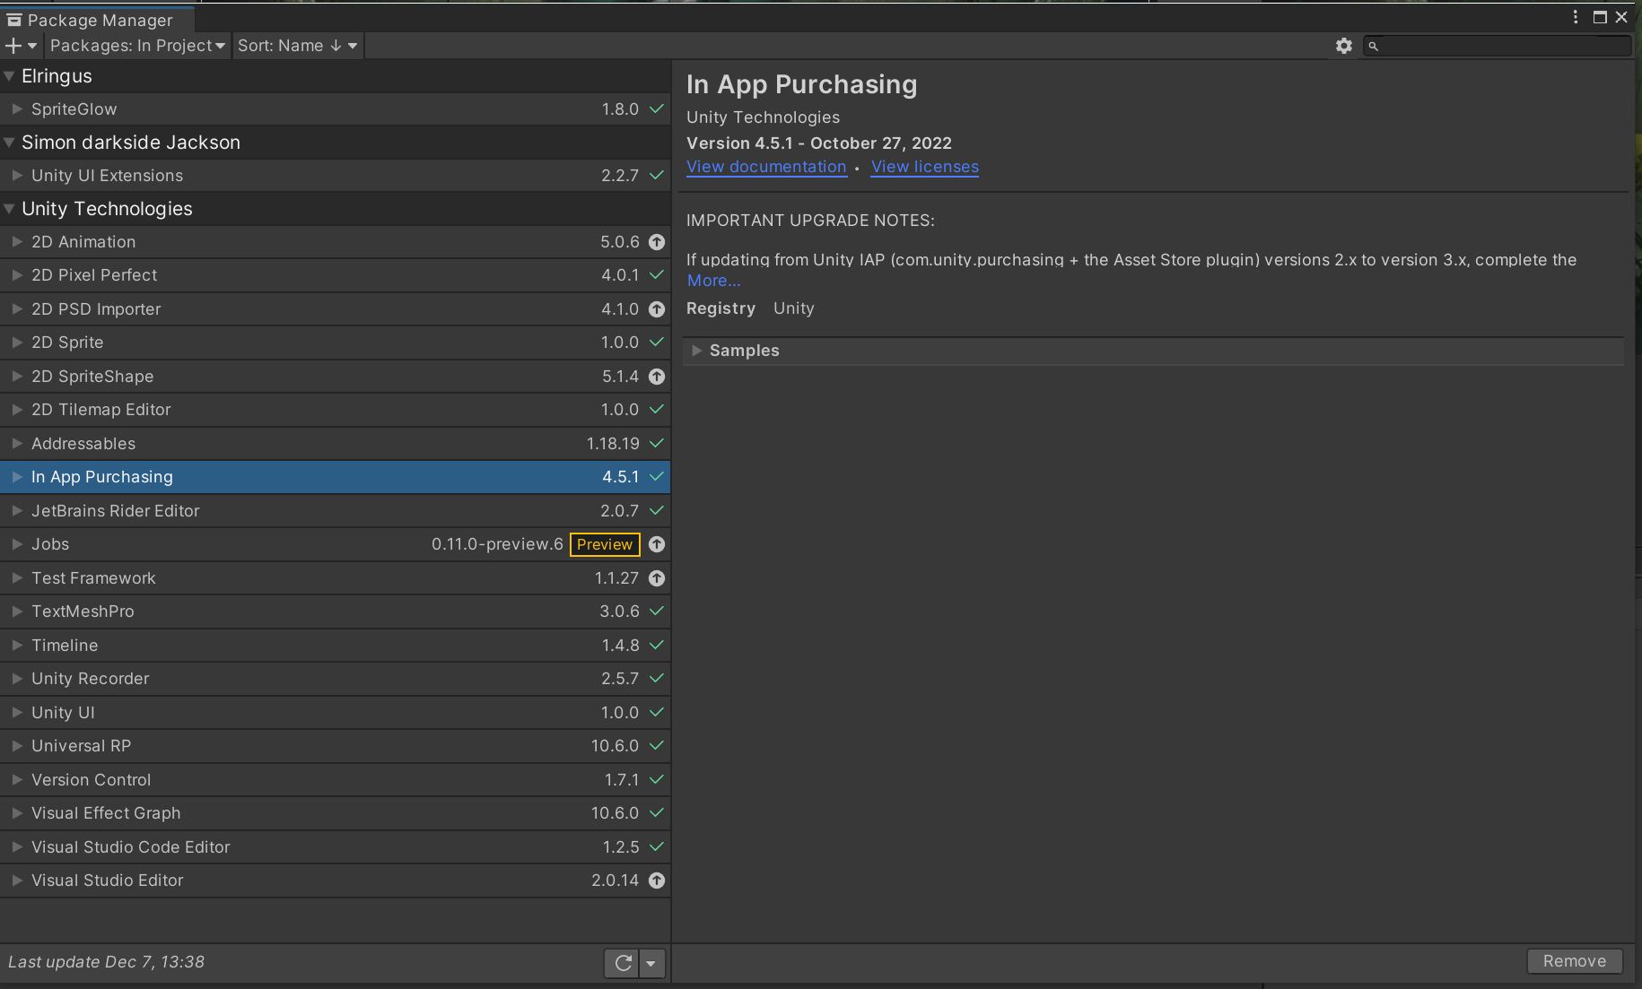
Task: Click the Remove button
Action: (x=1575, y=961)
